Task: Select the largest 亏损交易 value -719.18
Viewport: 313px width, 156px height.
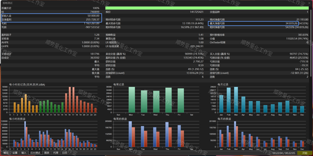Action: point(304,61)
